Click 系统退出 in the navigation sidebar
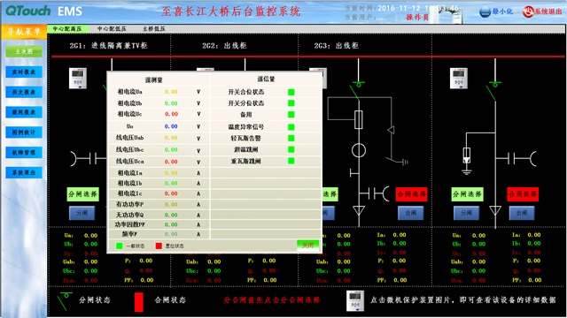The width and height of the screenshot is (567, 318). click(24, 173)
